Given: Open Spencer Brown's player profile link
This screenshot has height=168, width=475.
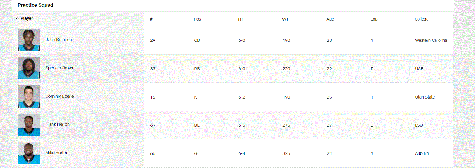Looking at the screenshot, I should pos(60,68).
